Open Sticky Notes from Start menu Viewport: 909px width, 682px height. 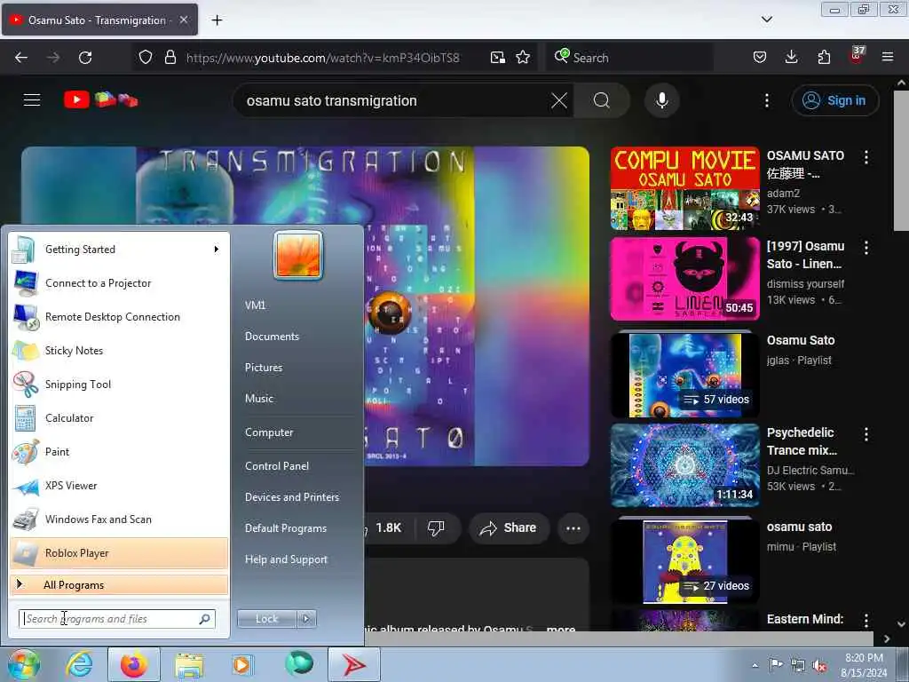tap(119, 350)
